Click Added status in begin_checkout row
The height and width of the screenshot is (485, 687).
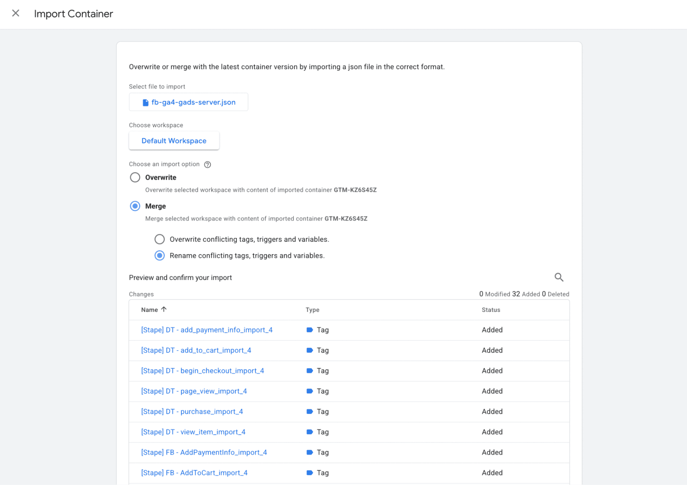pyautogui.click(x=492, y=371)
